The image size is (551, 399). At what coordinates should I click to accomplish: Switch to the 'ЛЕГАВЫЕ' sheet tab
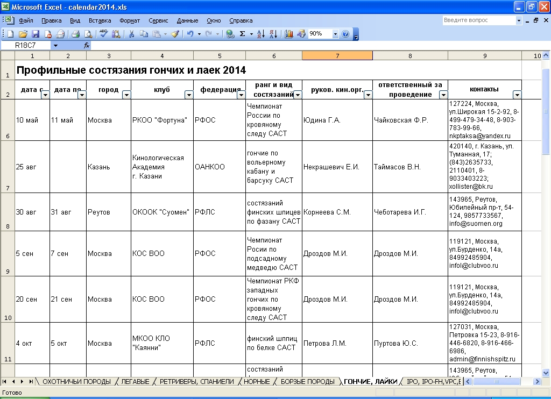click(135, 381)
